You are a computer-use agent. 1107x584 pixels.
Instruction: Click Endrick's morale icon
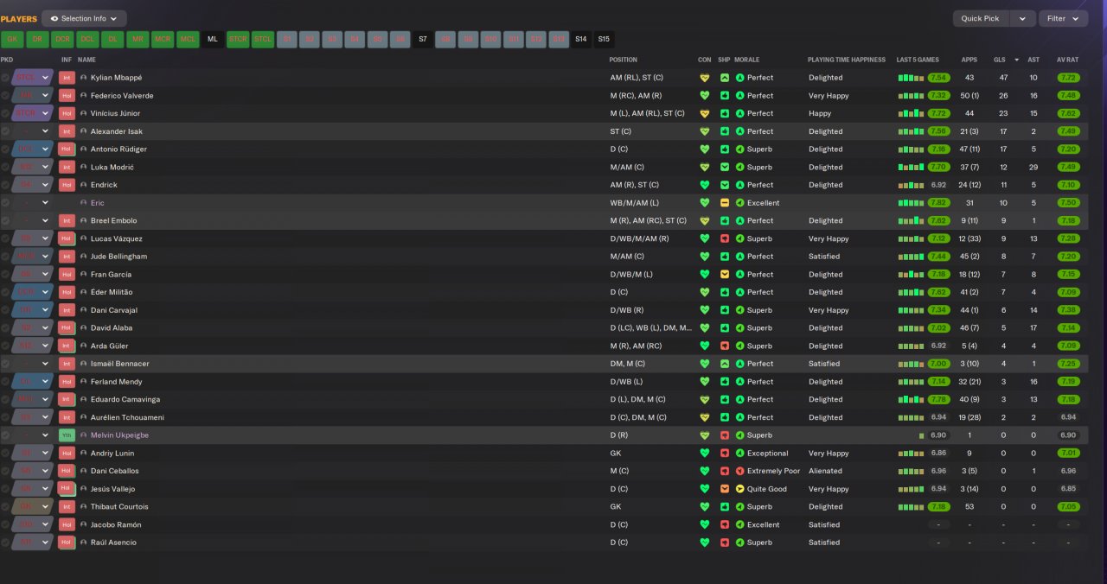point(739,185)
